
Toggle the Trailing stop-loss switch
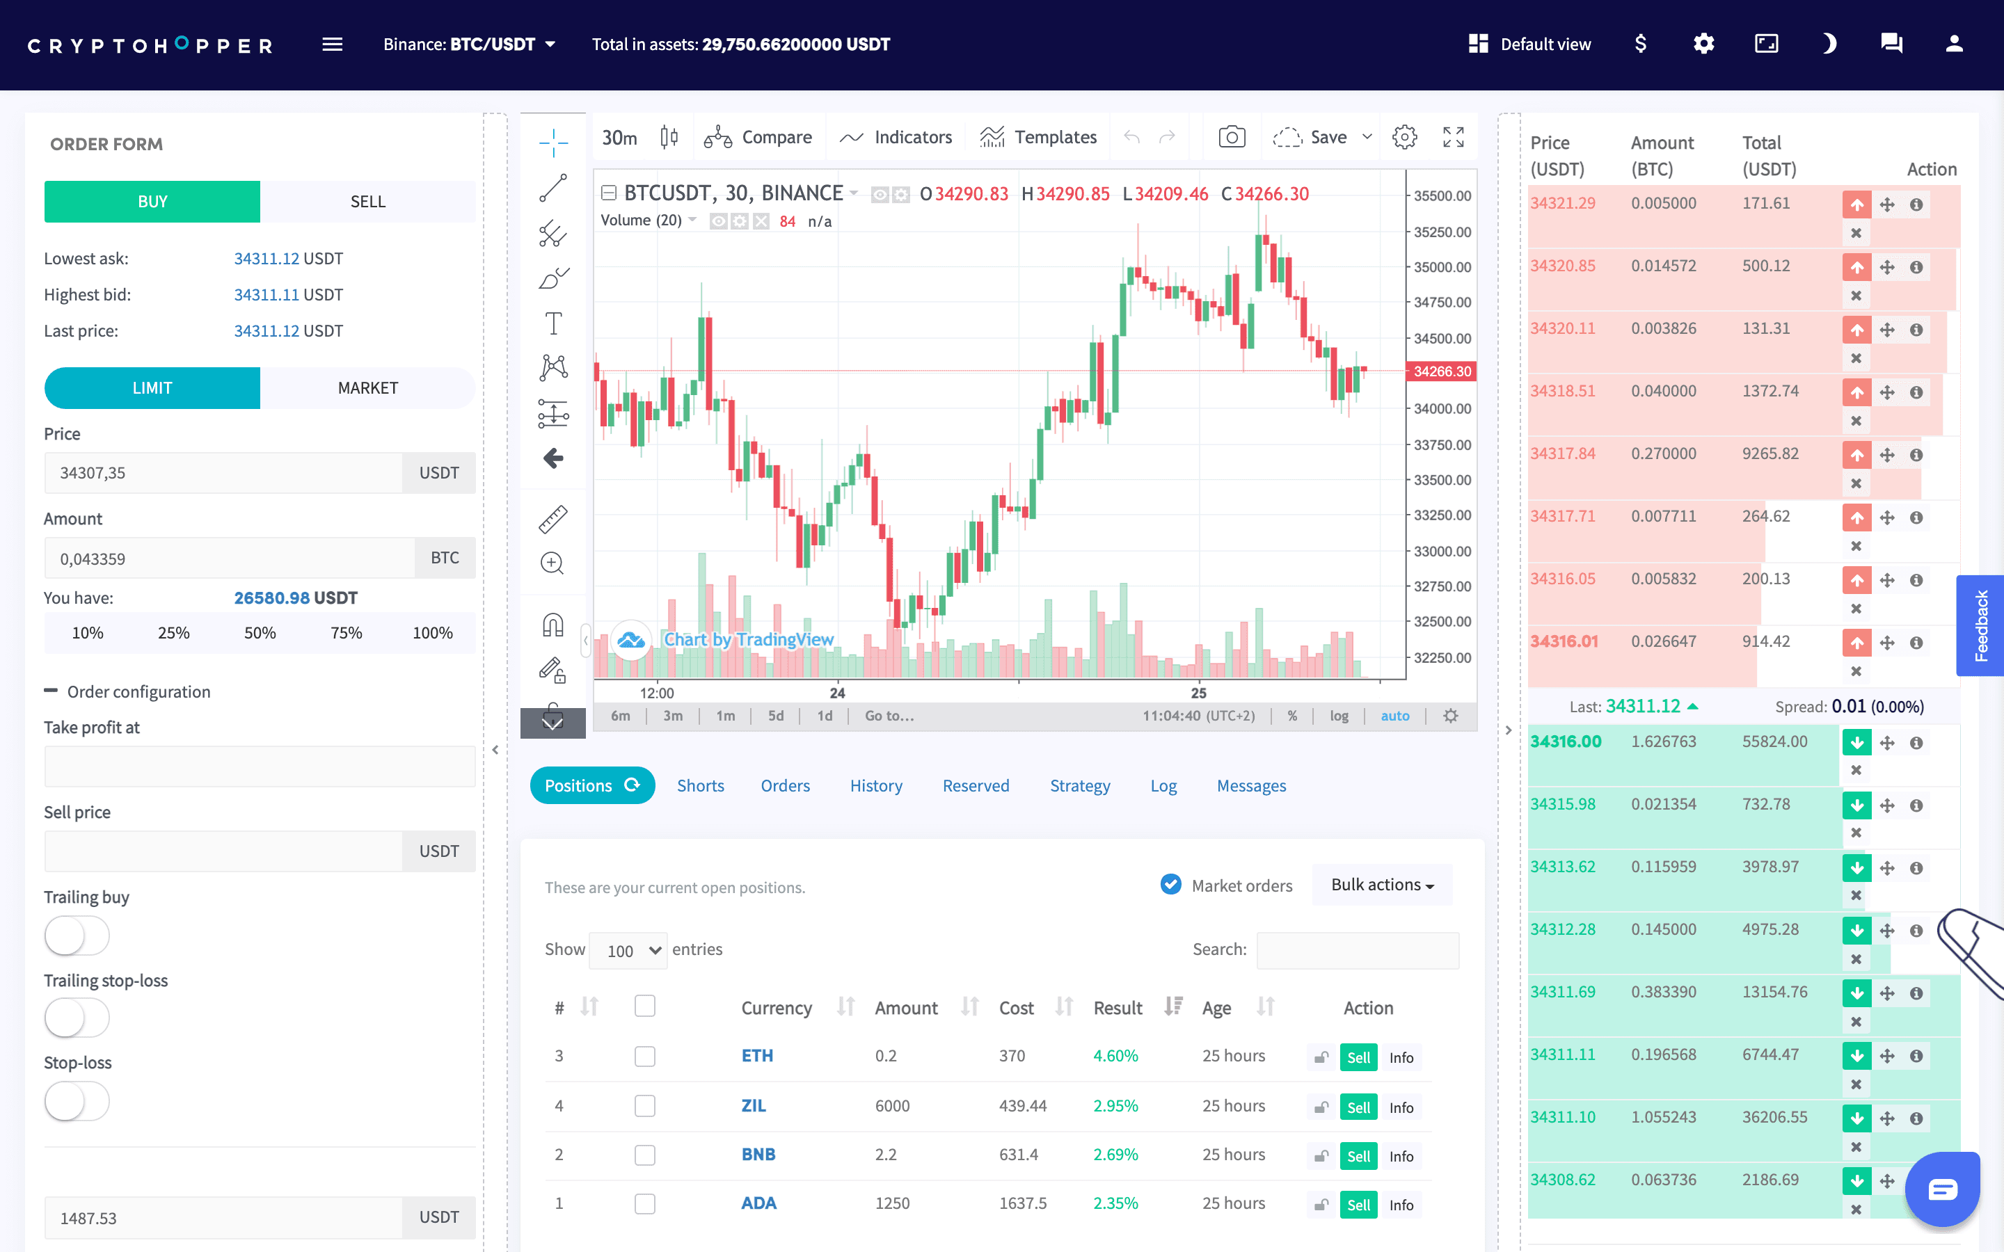[75, 1018]
